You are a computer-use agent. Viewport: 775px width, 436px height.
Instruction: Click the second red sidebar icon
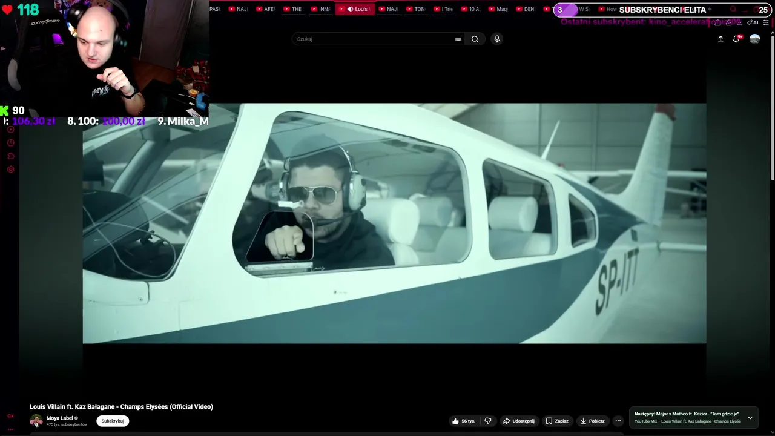pos(10,143)
